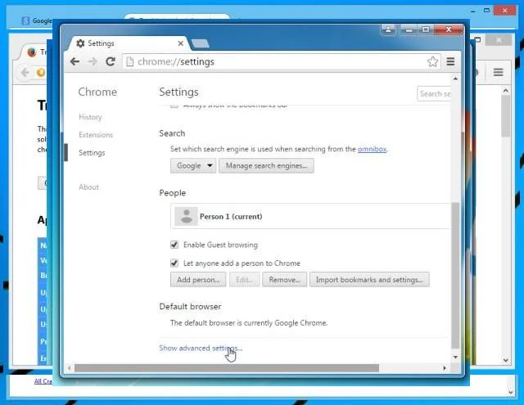Viewport: 524px width, 405px height.
Task: Toggle Let anyone add a person to Chrome
Action: [x=174, y=263]
